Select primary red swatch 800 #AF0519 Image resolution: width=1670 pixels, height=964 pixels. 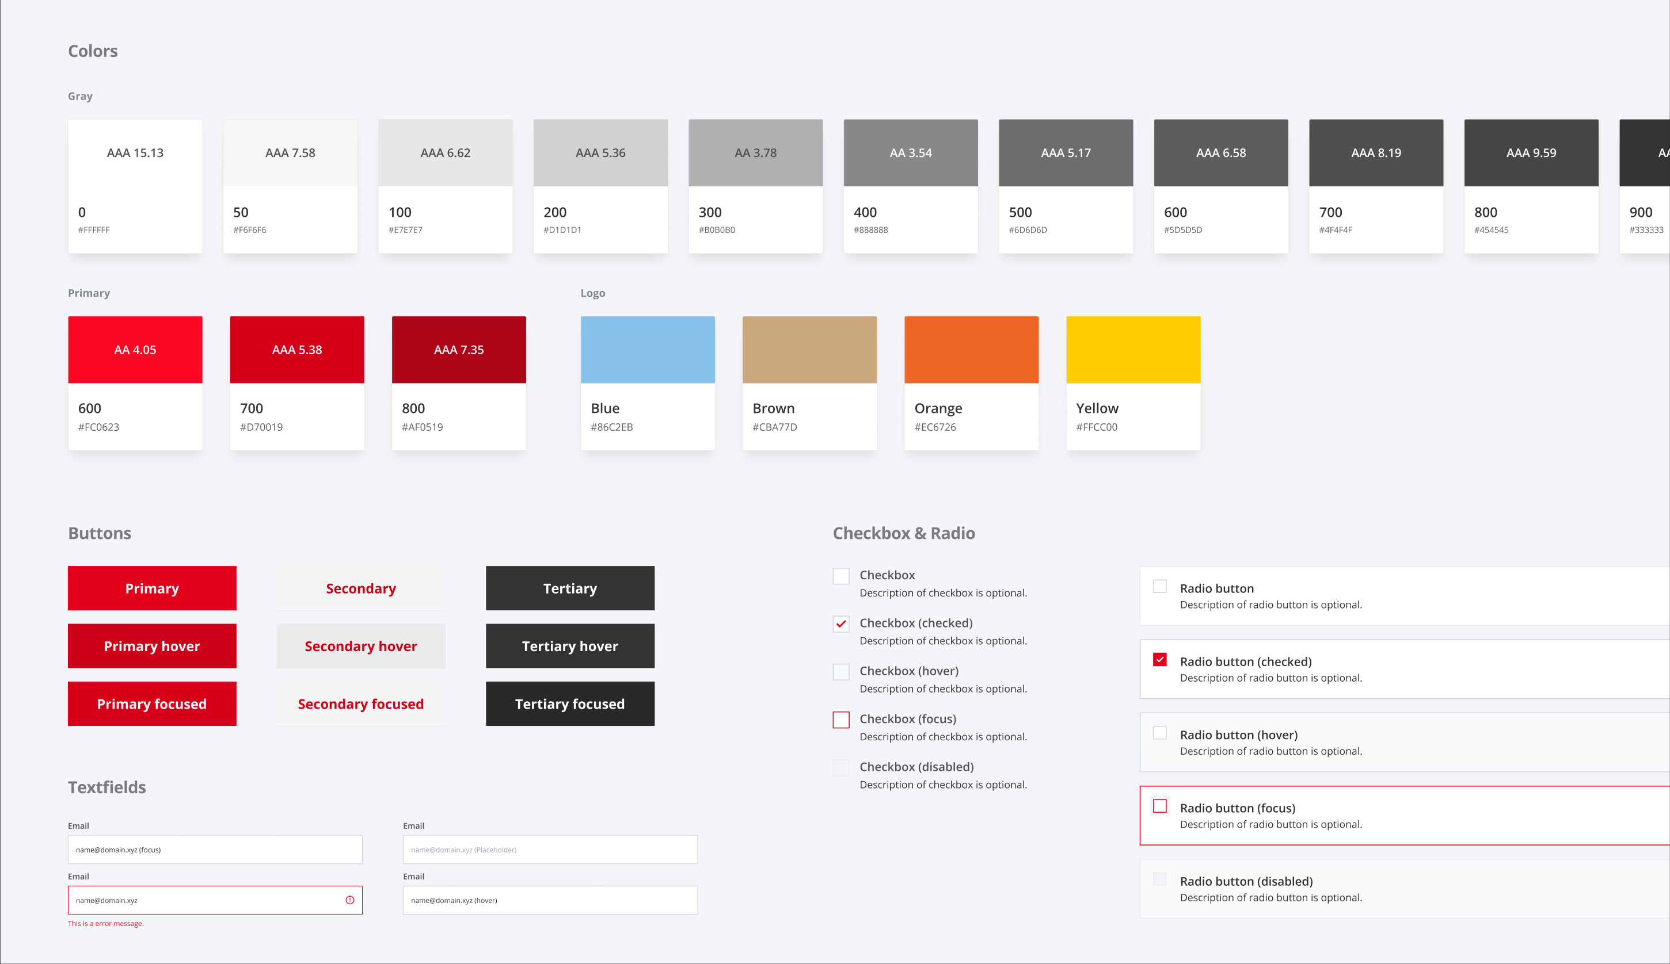tap(459, 383)
